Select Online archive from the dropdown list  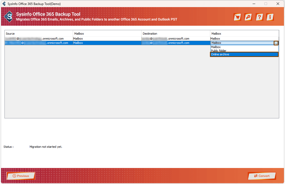(x=244, y=54)
